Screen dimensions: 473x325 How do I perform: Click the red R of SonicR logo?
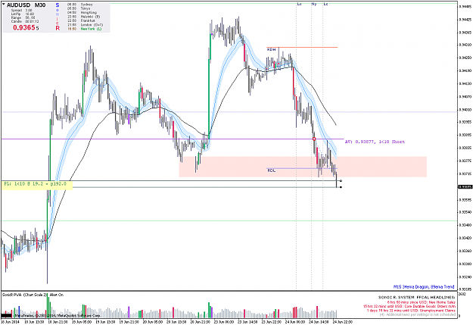(58, 28)
